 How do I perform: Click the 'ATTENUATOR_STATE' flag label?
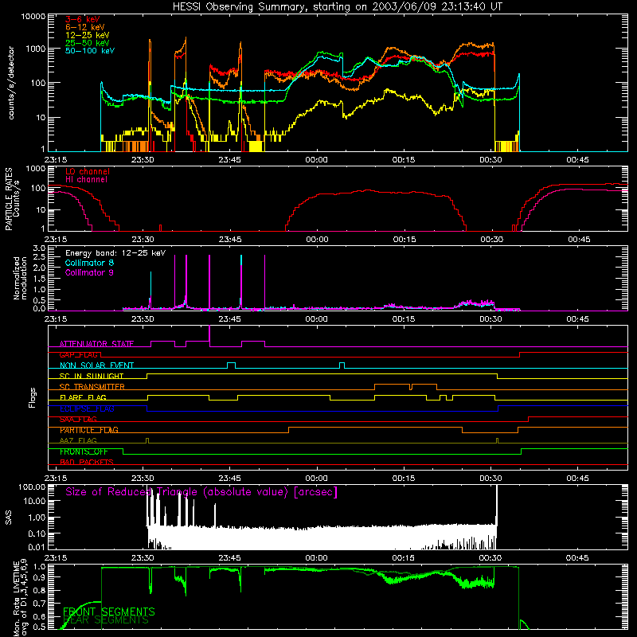[96, 344]
